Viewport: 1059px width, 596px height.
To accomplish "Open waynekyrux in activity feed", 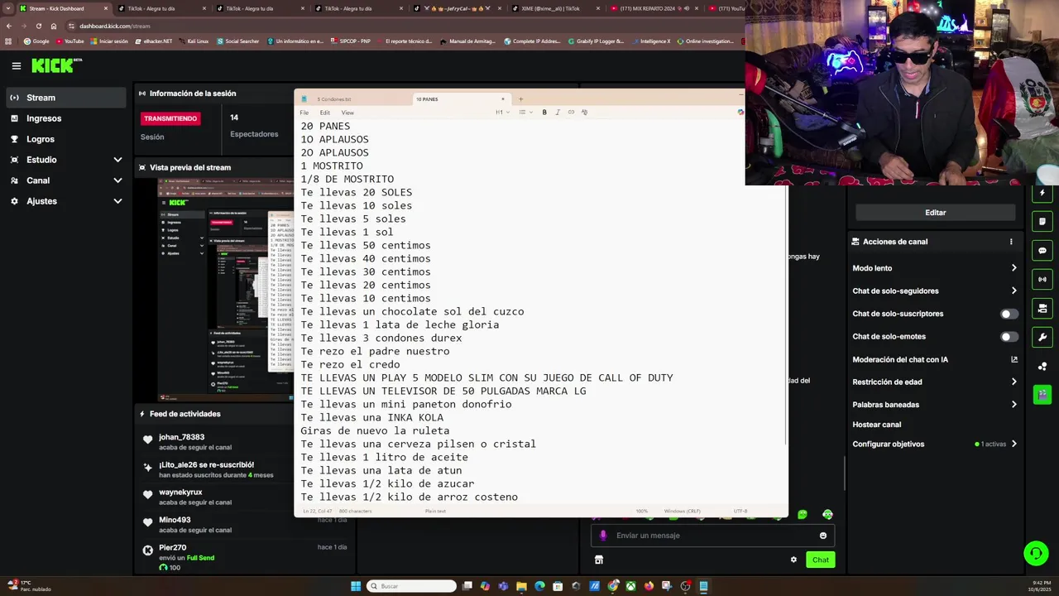I will (x=180, y=493).
